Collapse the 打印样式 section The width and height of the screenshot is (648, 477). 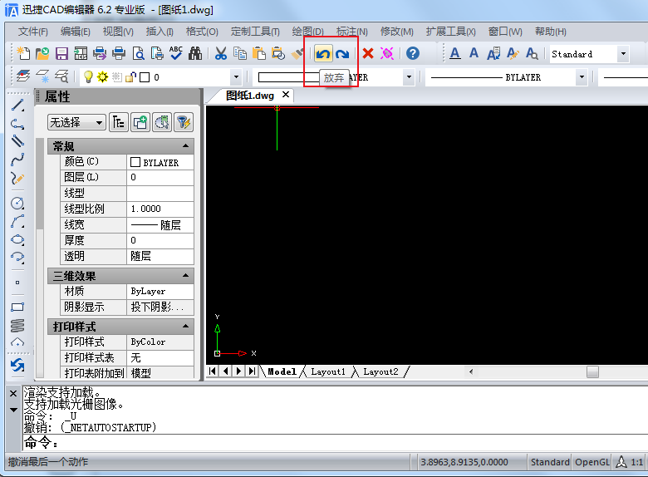[x=185, y=326]
